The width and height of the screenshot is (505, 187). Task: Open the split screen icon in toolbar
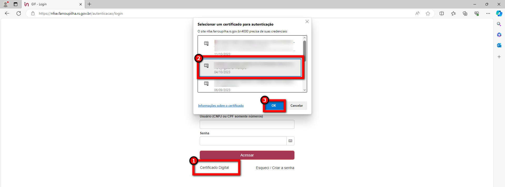(x=442, y=13)
